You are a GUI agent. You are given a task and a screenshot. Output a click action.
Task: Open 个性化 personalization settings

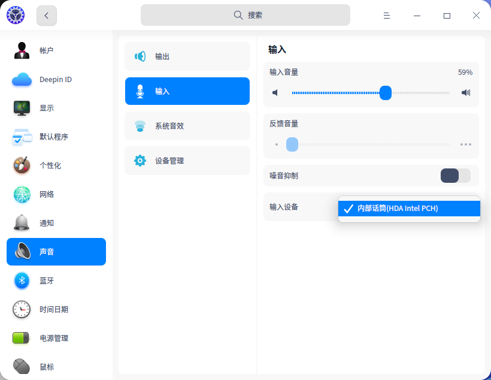click(56, 165)
